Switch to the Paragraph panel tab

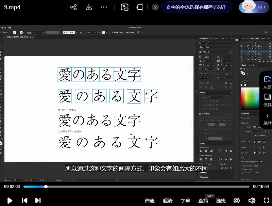click(x=214, y=38)
